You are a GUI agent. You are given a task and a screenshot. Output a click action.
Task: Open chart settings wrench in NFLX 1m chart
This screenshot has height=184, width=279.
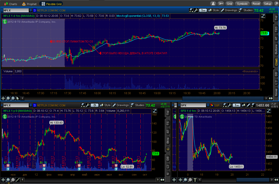pos(196,10)
